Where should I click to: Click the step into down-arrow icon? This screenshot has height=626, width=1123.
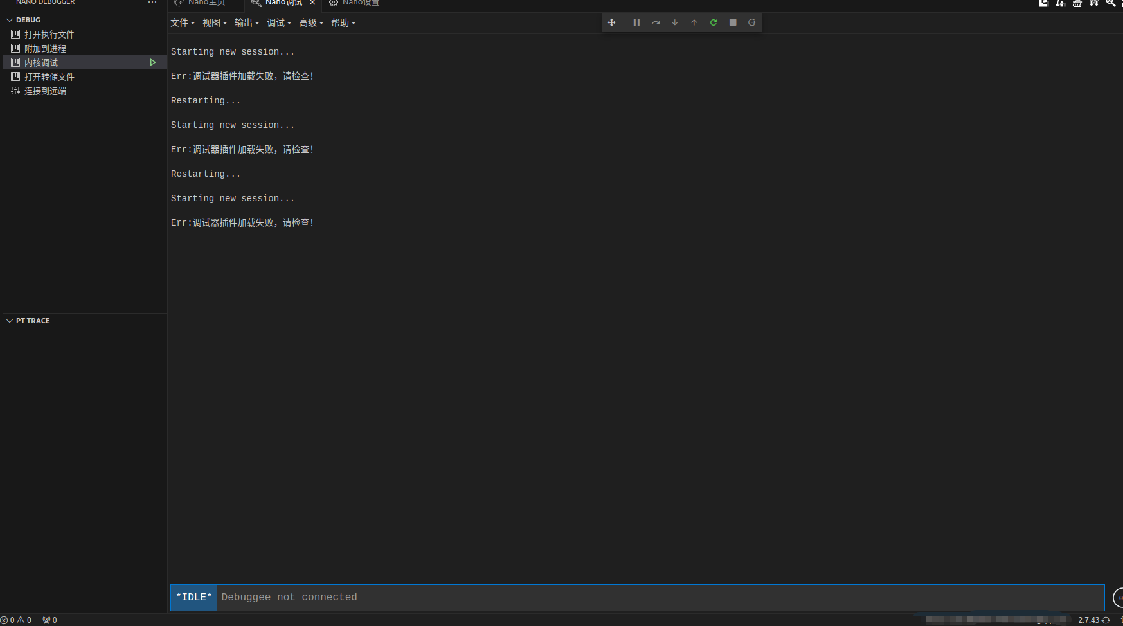(x=675, y=22)
